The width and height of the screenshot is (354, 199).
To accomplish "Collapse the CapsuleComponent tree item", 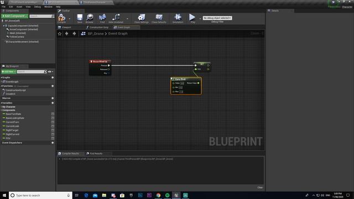I will tap(4, 26).
